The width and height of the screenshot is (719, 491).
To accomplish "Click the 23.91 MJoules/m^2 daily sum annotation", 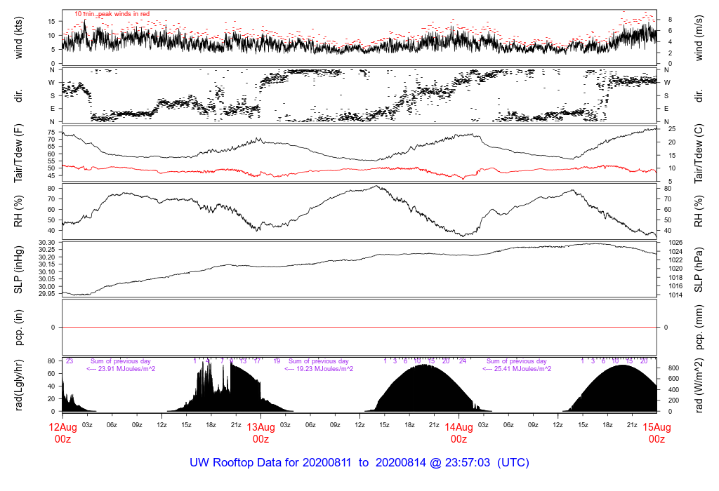I will 121,369.
